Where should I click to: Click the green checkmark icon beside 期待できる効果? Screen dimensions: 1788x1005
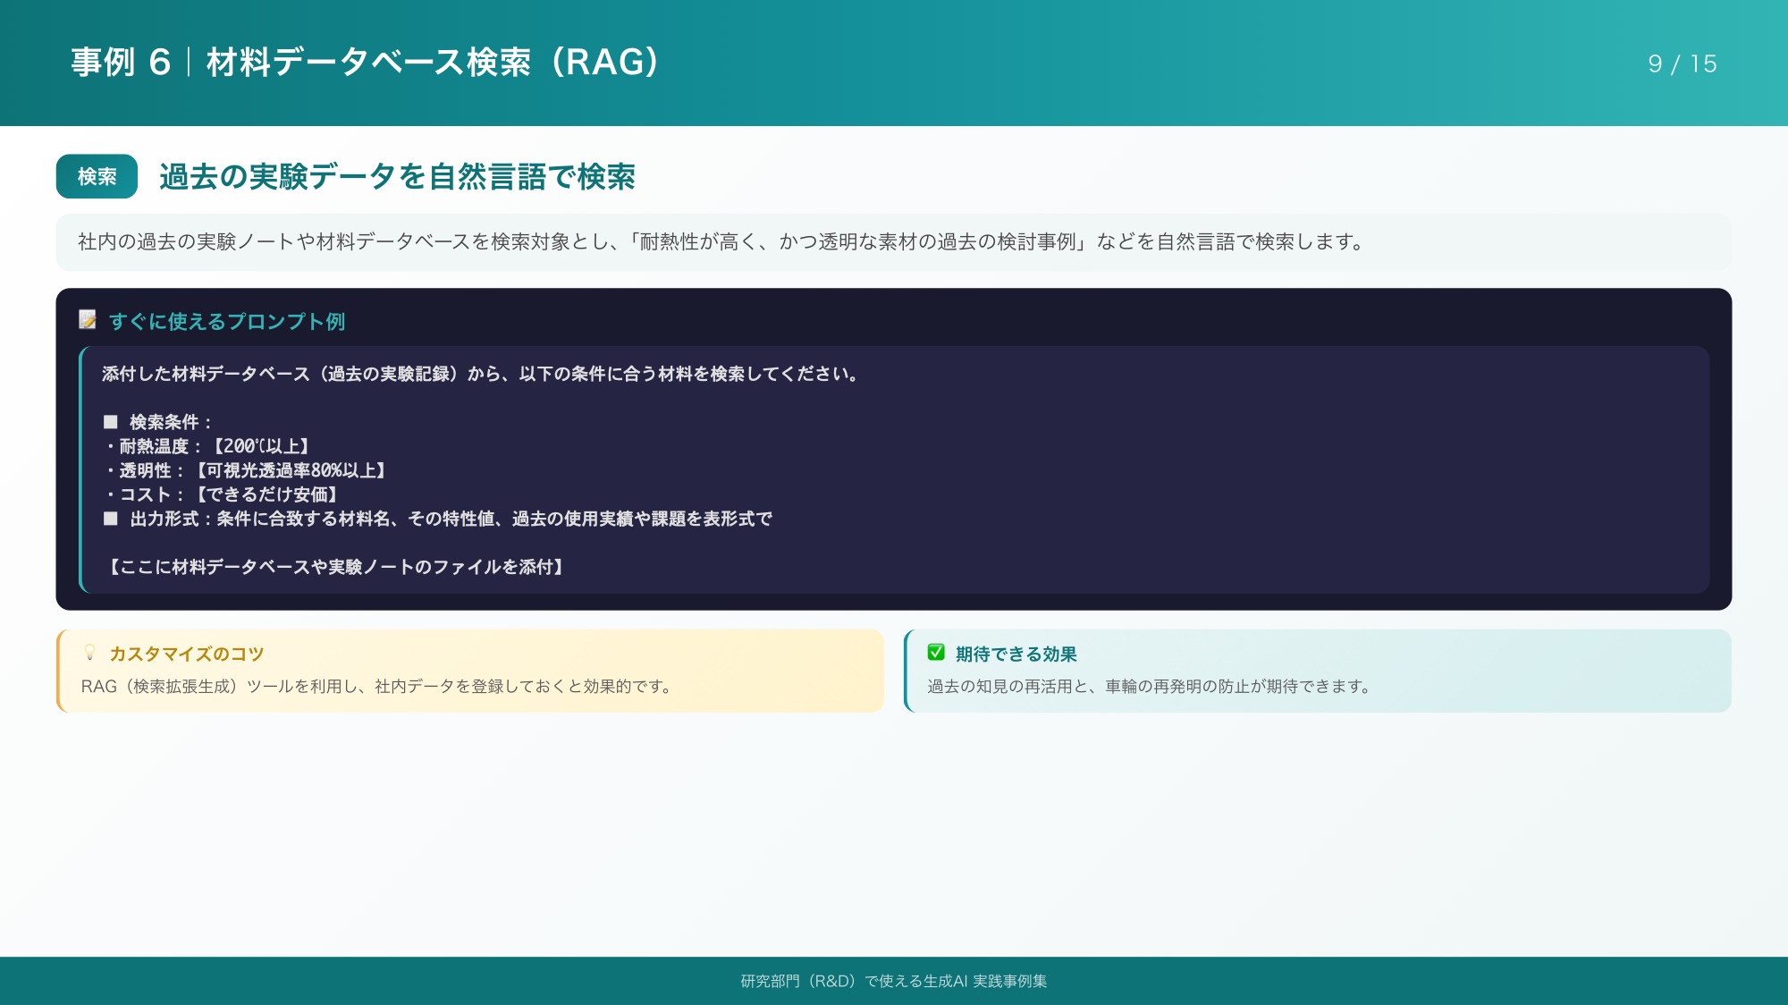(936, 653)
